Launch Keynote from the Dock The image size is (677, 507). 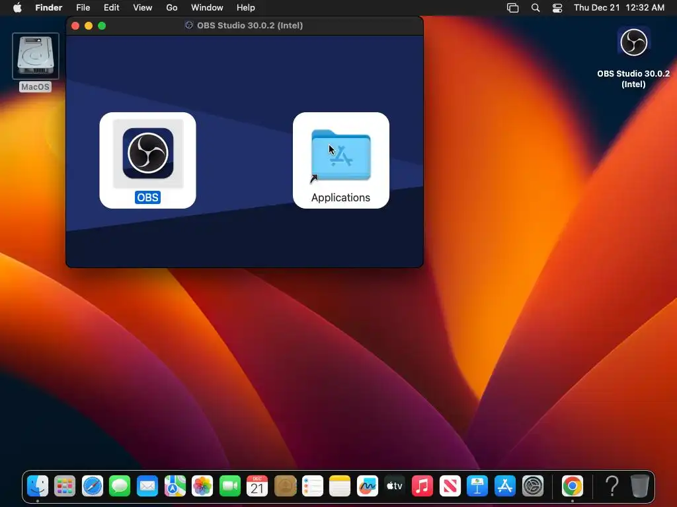[477, 486]
